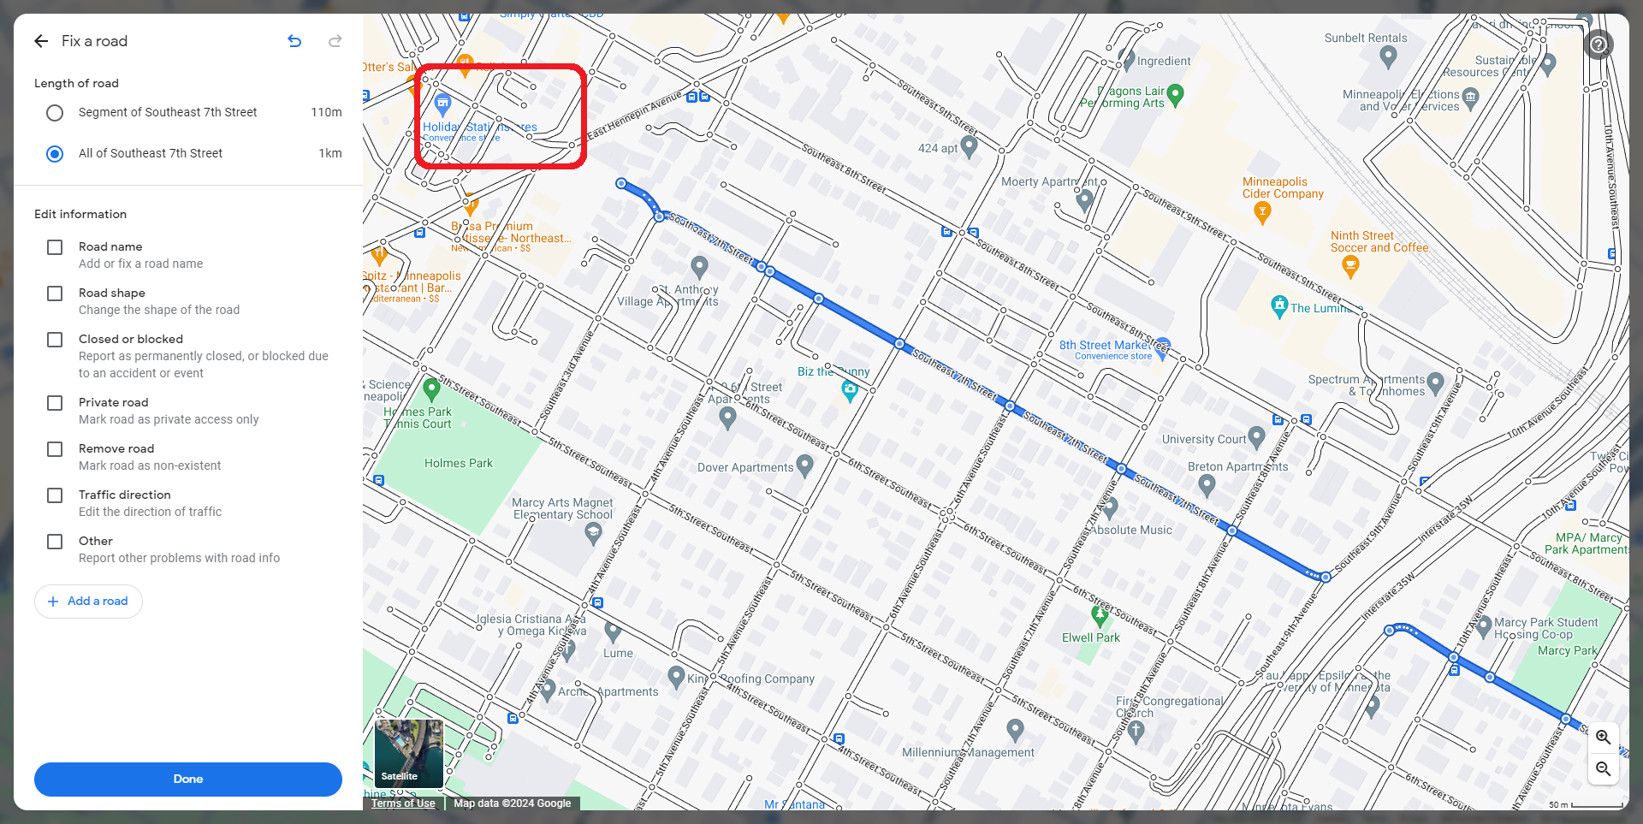Zoom out of the map
The image size is (1643, 824).
click(x=1604, y=769)
